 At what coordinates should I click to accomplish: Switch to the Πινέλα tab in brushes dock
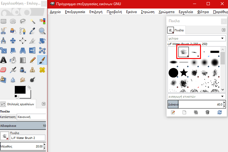(176, 30)
